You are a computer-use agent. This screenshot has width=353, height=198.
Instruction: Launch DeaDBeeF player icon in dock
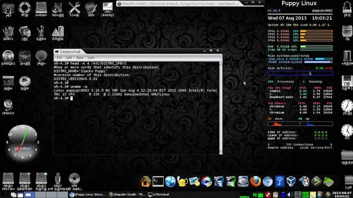tap(316, 181)
